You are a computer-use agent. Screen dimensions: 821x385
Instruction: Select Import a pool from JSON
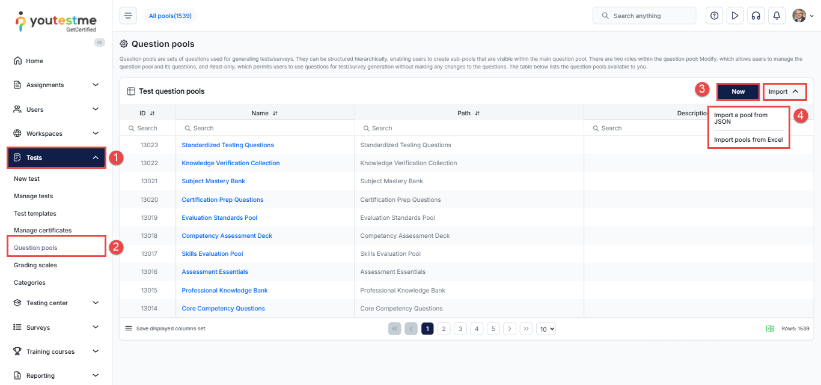pos(740,118)
